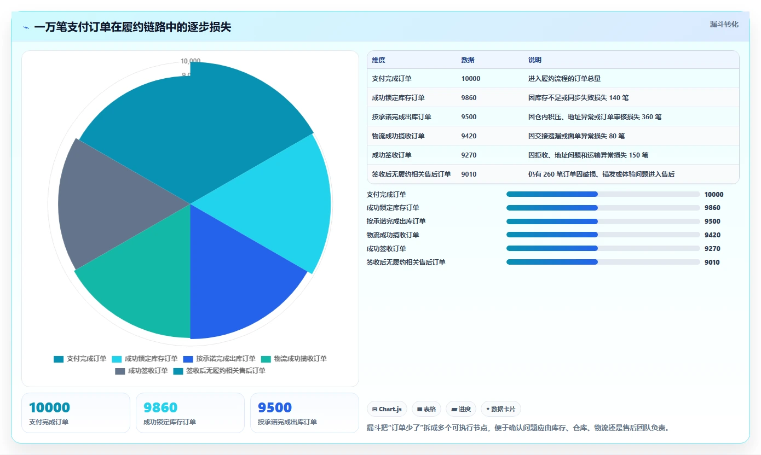
Task: Click the 成功锁定库存订单 progress bar
Action: click(603, 208)
